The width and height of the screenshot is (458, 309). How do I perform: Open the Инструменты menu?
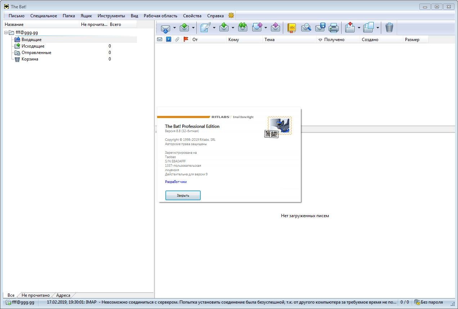(111, 15)
